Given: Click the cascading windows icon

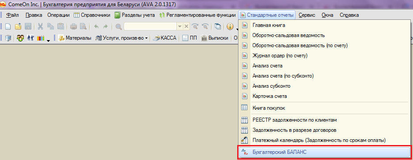Looking at the screenshot, I should (218, 26).
